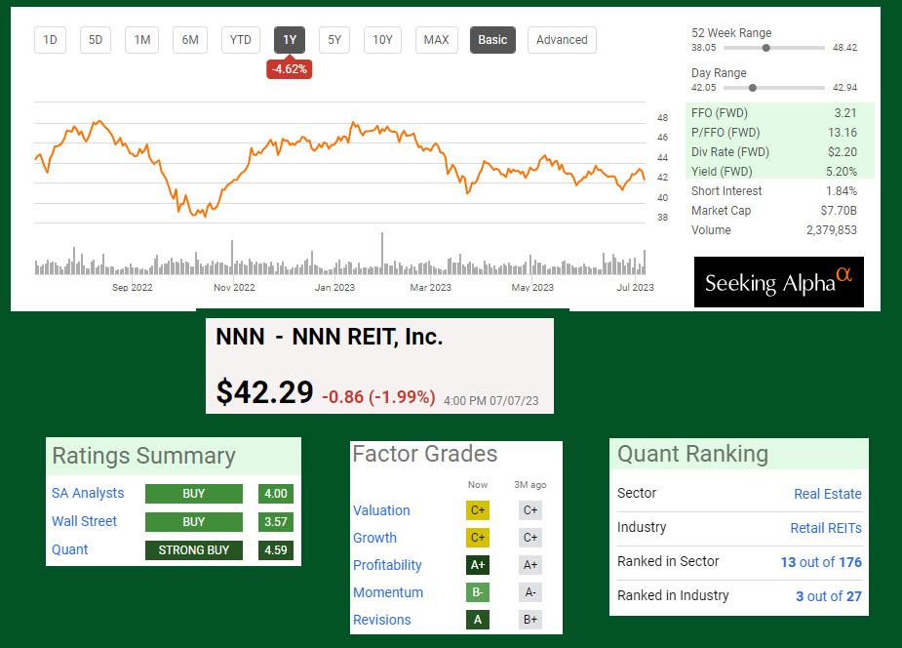Switch to Advanced chart mode
Viewport: 902px width, 648px height.
pos(562,40)
